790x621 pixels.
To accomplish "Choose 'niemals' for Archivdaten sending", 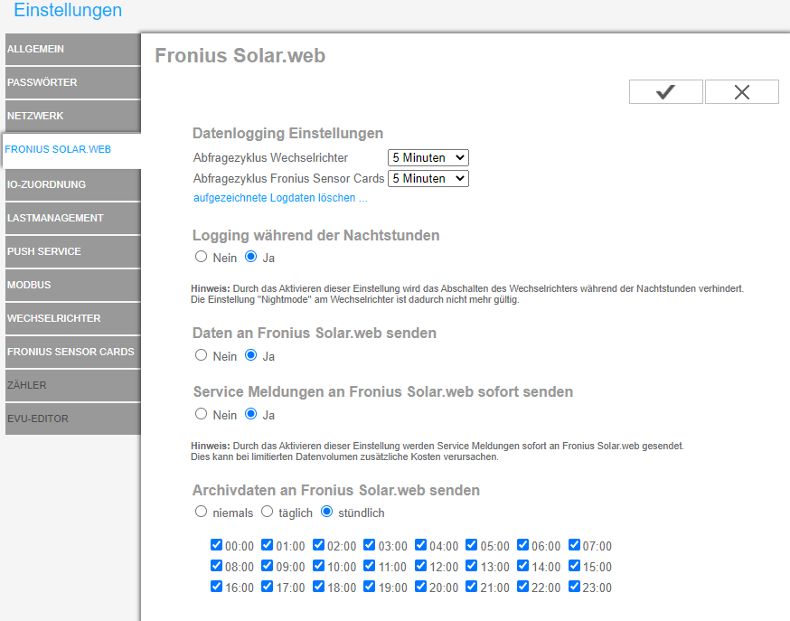I will (x=201, y=512).
